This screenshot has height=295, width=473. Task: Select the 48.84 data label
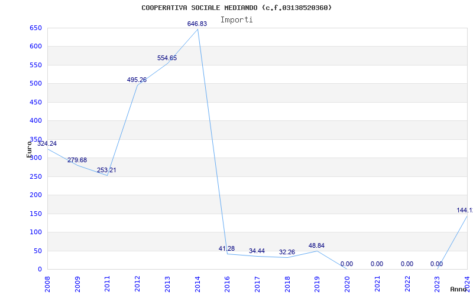pos(316,245)
